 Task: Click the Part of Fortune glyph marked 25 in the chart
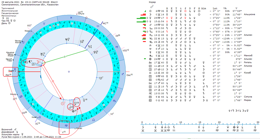(73, 111)
